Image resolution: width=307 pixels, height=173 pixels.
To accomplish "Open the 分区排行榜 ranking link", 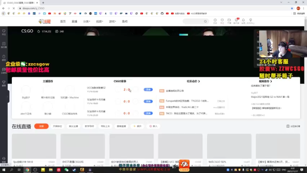I will pyautogui.click(x=293, y=126).
